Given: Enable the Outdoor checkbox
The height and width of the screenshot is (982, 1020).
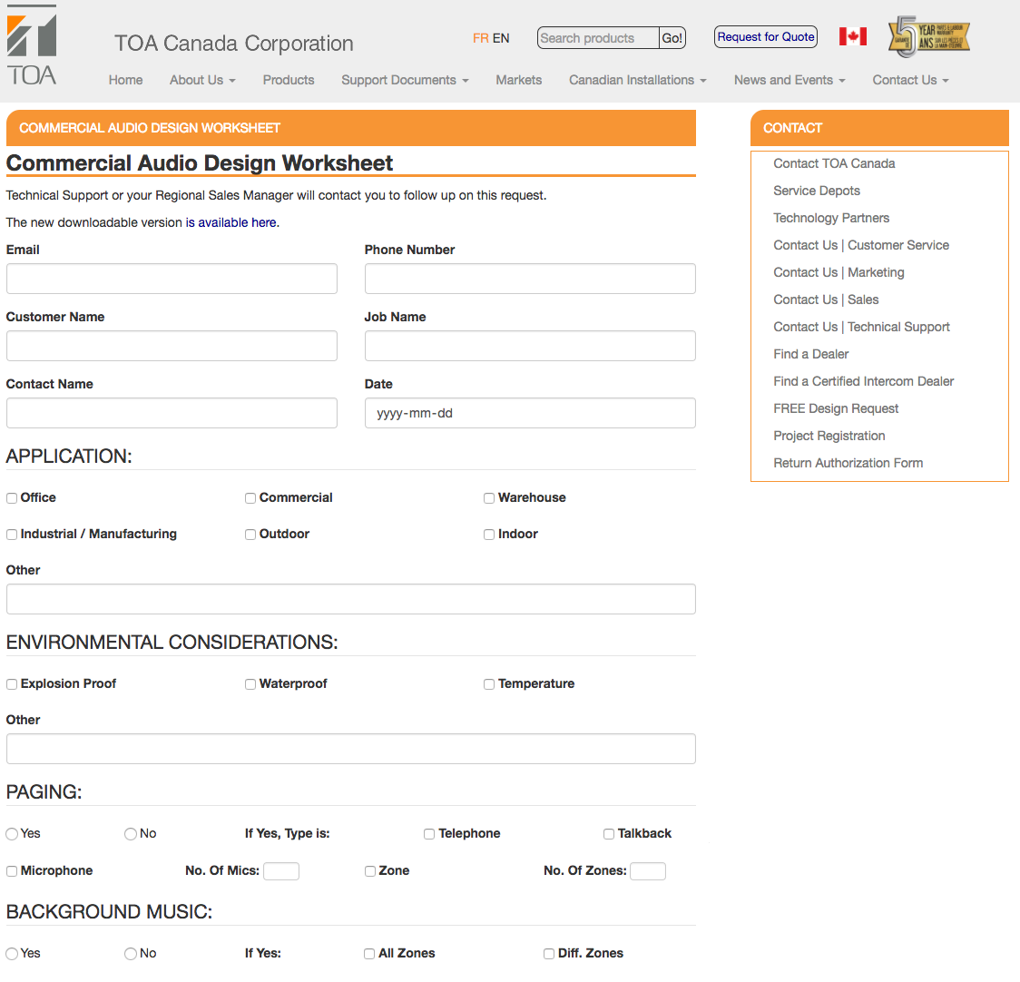Looking at the screenshot, I should tap(250, 535).
